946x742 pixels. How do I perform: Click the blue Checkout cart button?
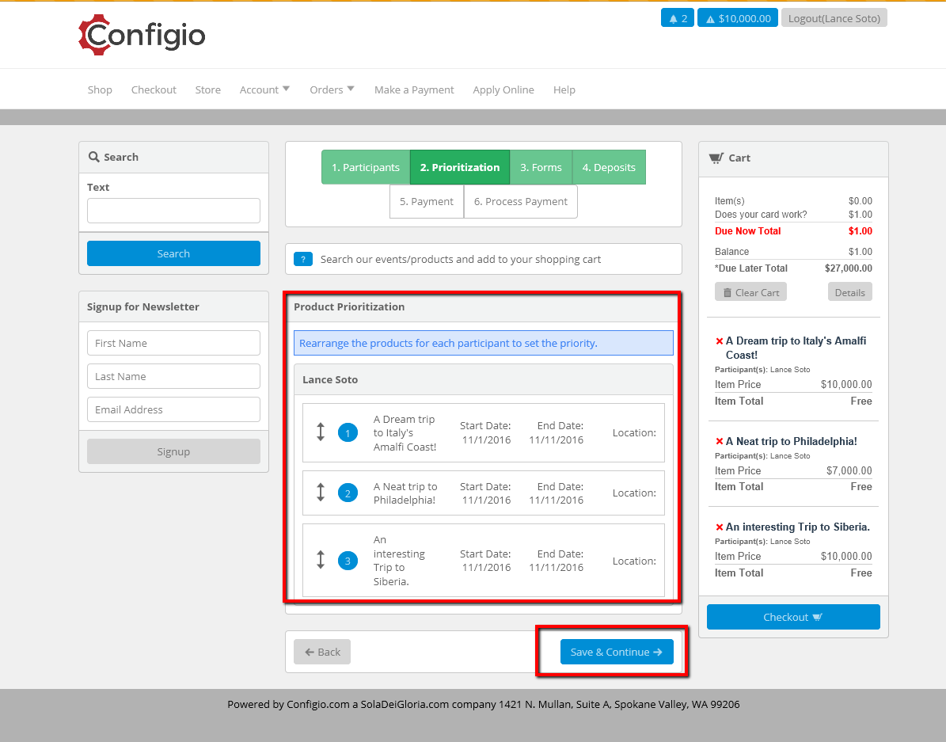coord(792,617)
